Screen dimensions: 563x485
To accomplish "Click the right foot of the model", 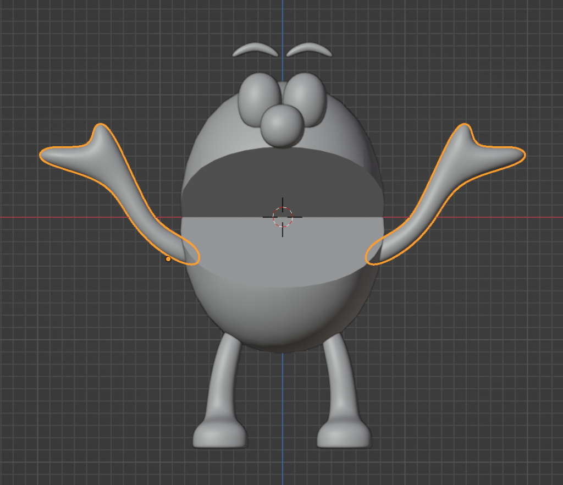I will [x=343, y=435].
